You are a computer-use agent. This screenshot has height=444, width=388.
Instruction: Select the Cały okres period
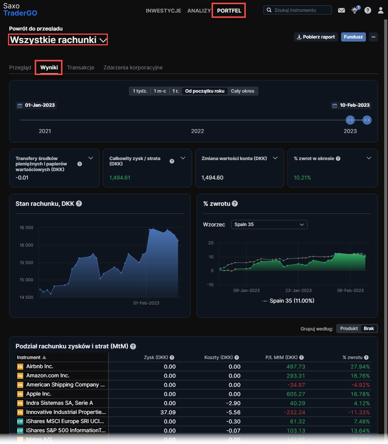click(x=242, y=91)
